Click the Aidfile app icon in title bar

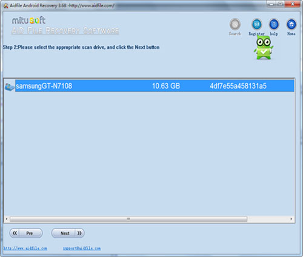[x=6, y=6]
